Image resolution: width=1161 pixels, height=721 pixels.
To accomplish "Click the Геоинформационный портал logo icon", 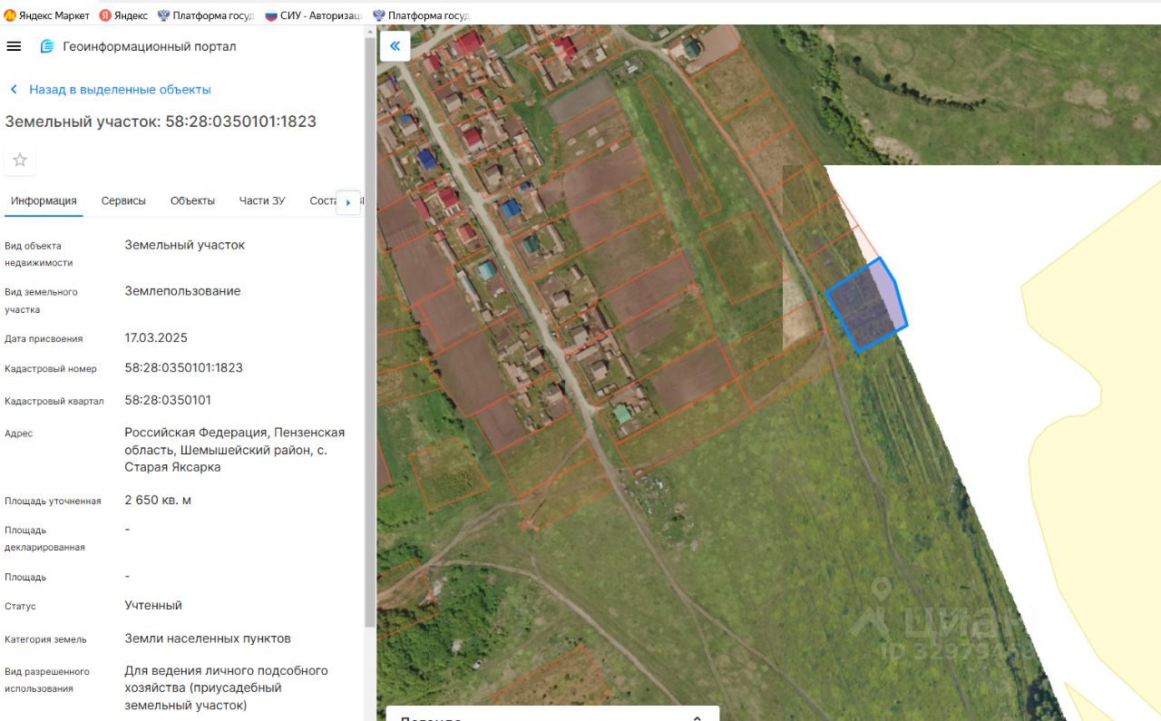I will pos(47,46).
